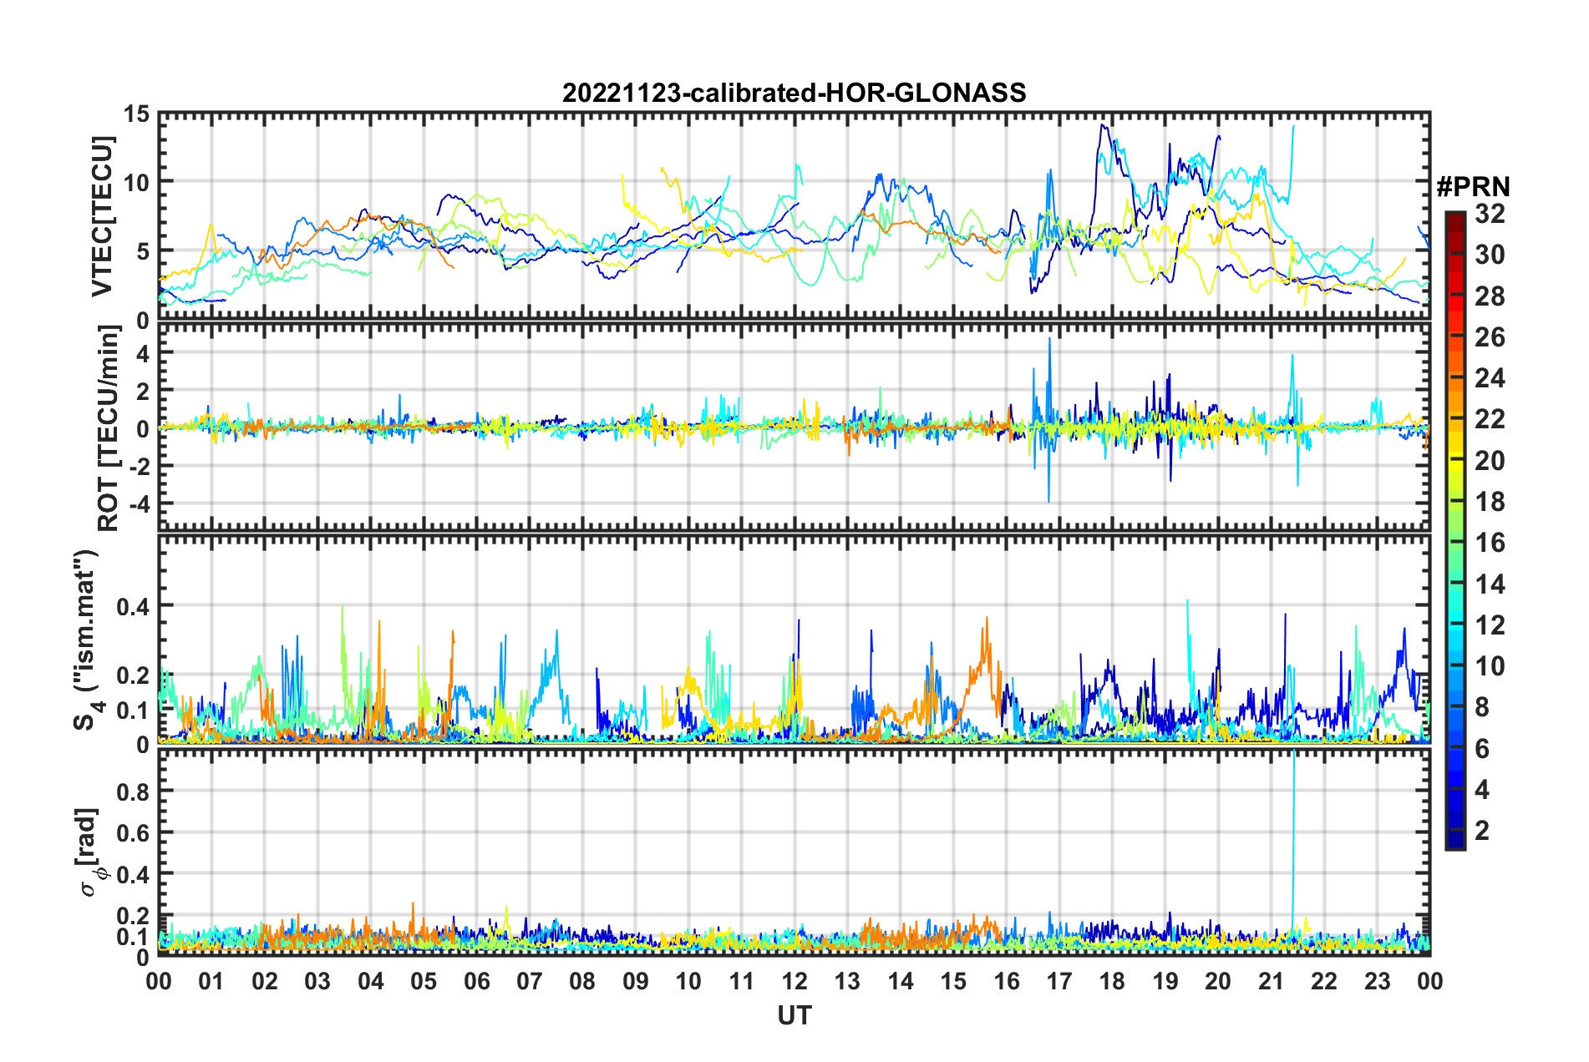The width and height of the screenshot is (1589, 1062).
Task: Click VTEC axis tick label 15
Action: coord(136,114)
